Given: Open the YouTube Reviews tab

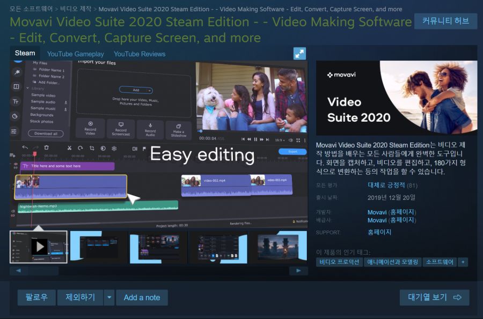Looking at the screenshot, I should coord(139,54).
